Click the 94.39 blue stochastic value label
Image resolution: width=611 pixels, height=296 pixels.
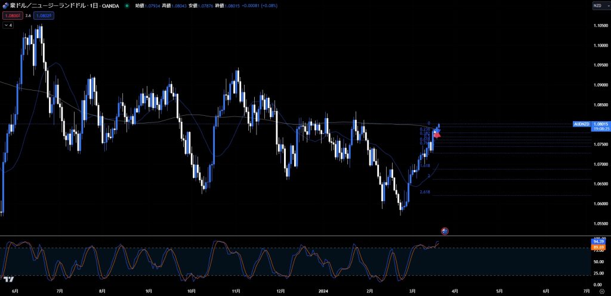click(598, 241)
